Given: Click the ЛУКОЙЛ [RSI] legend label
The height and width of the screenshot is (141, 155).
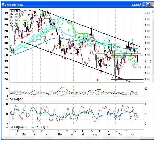Looking at the screenshot, I should click(x=42, y=127).
